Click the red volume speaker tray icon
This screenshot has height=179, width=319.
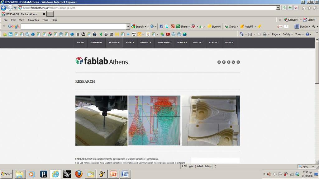coord(269,174)
